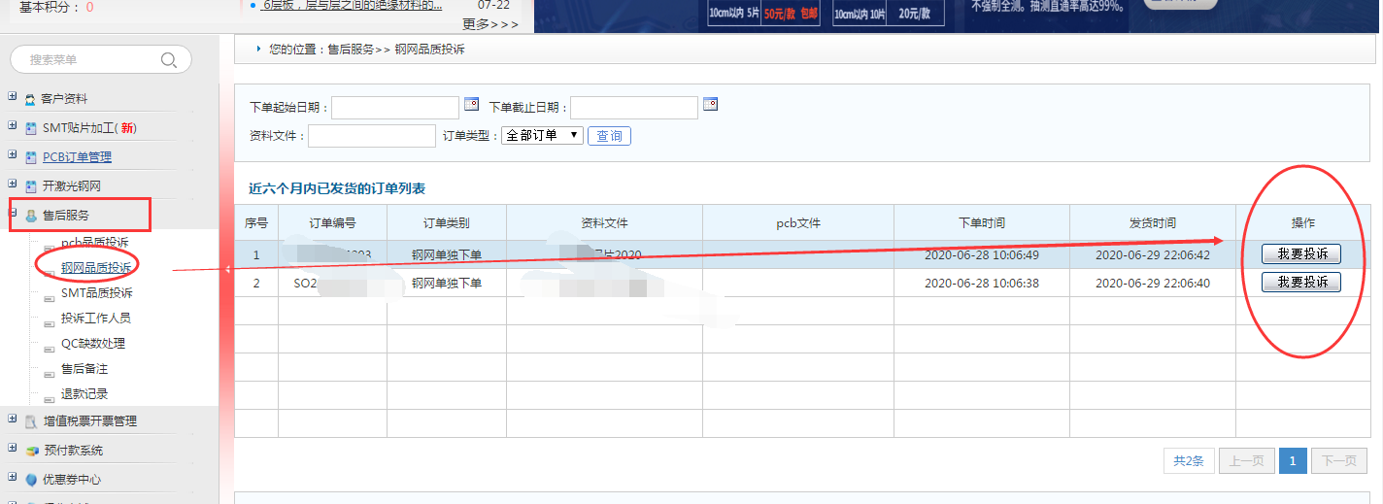Expand the 客户资料 tree node
The height and width of the screenshot is (504, 1383).
click(13, 98)
